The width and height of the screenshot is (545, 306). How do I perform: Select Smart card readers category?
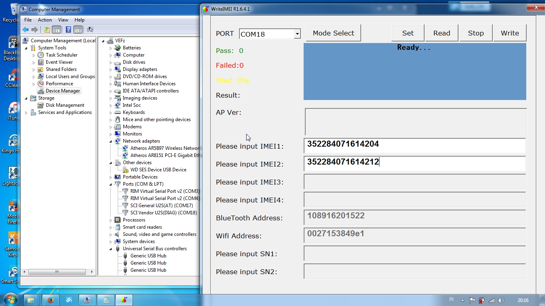tap(142, 227)
